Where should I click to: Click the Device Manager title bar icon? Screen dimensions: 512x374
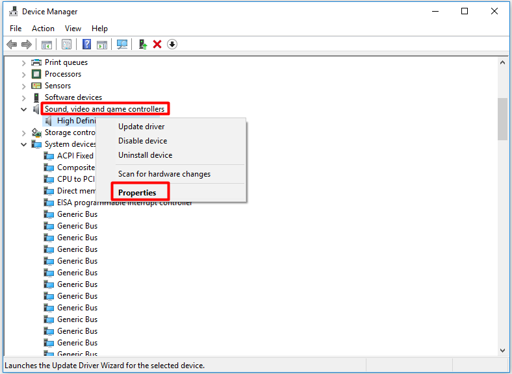tap(14, 12)
